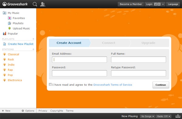Viewport: 182px width, 119px height.
Task: Focus the Password field
Action: click(x=79, y=73)
